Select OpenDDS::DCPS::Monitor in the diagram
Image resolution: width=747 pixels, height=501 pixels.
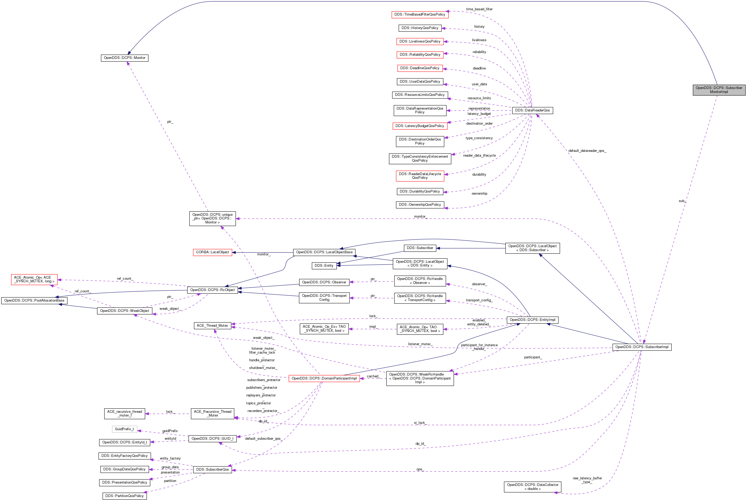click(x=124, y=58)
